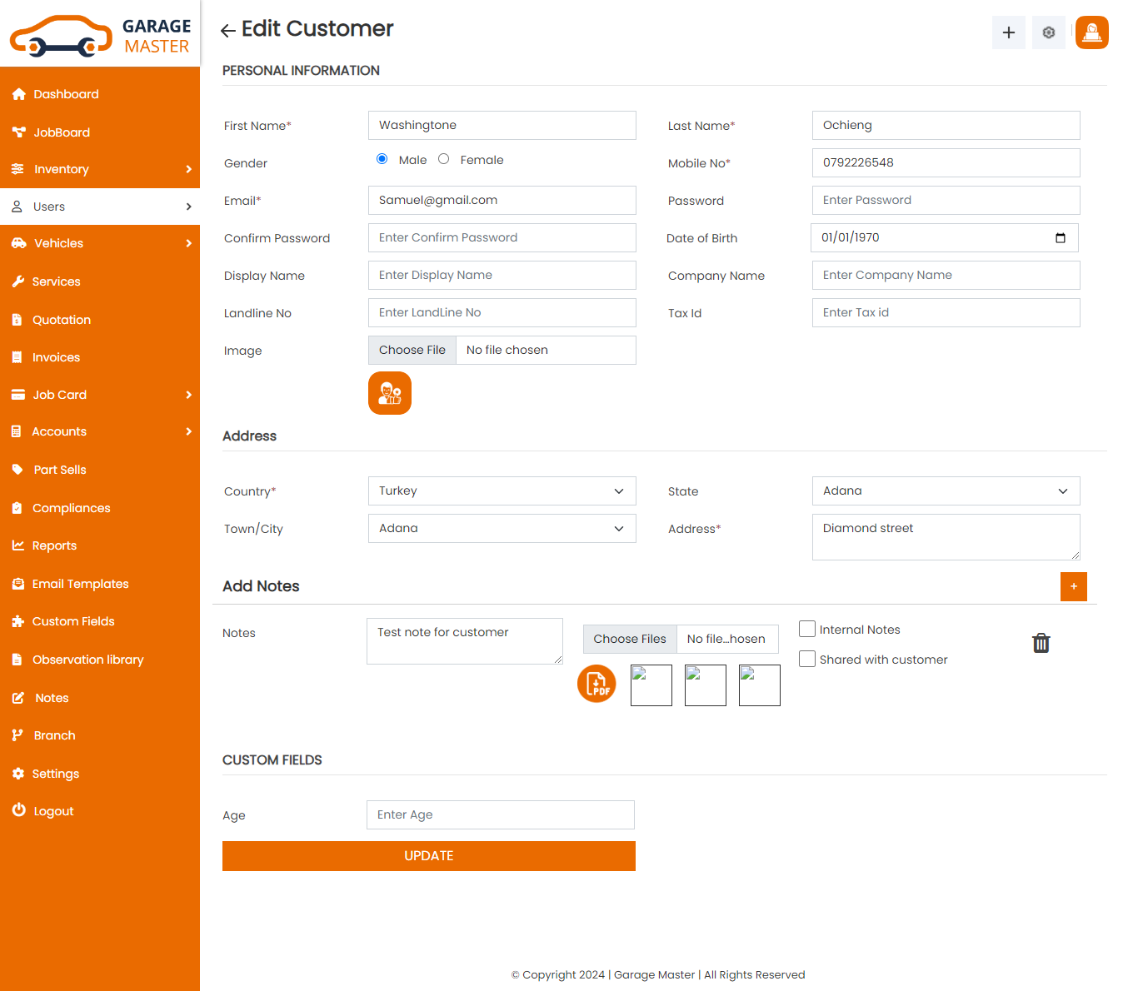
Task: Select the Female gender radio button
Action: tap(444, 159)
